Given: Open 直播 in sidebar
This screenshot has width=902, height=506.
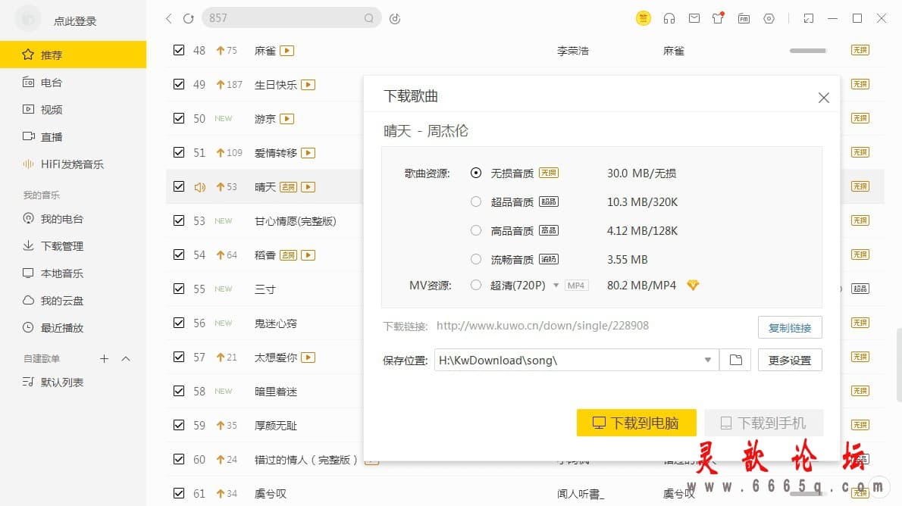Looking at the screenshot, I should click(x=73, y=137).
